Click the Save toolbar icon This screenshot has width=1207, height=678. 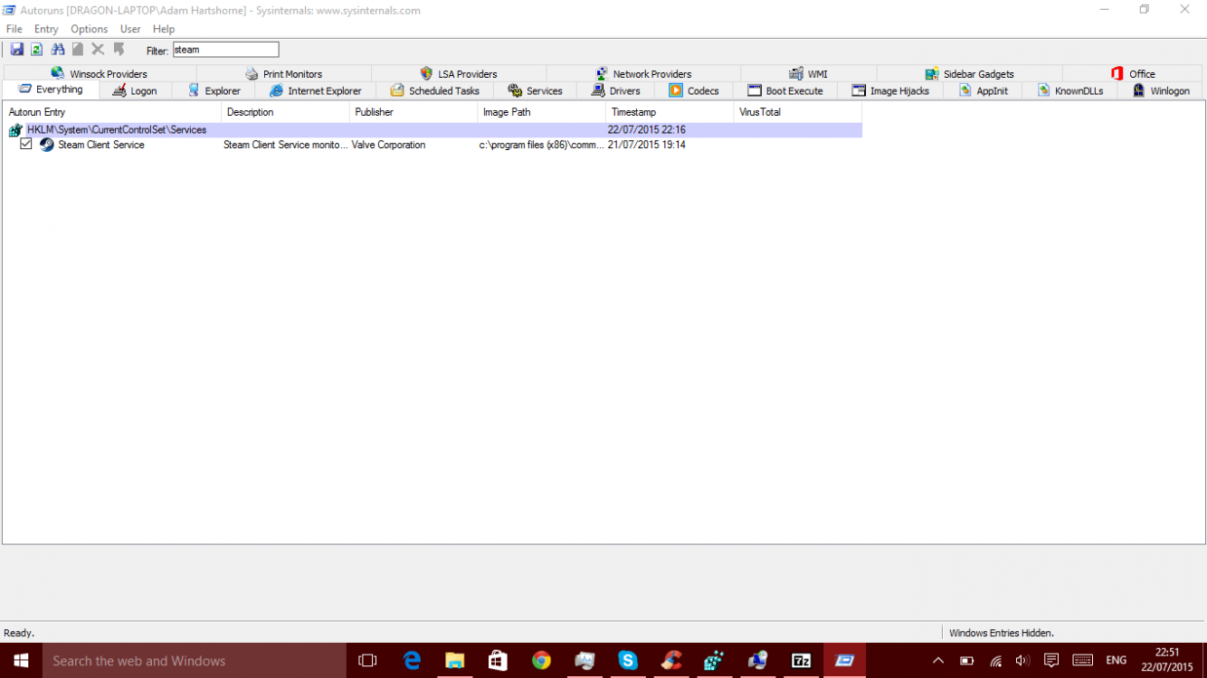click(x=16, y=50)
